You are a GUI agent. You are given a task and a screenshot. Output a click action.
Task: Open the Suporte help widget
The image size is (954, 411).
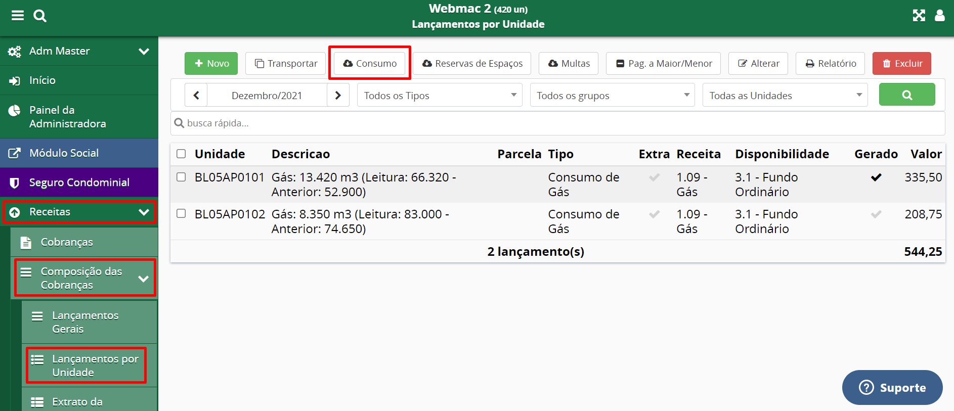892,388
